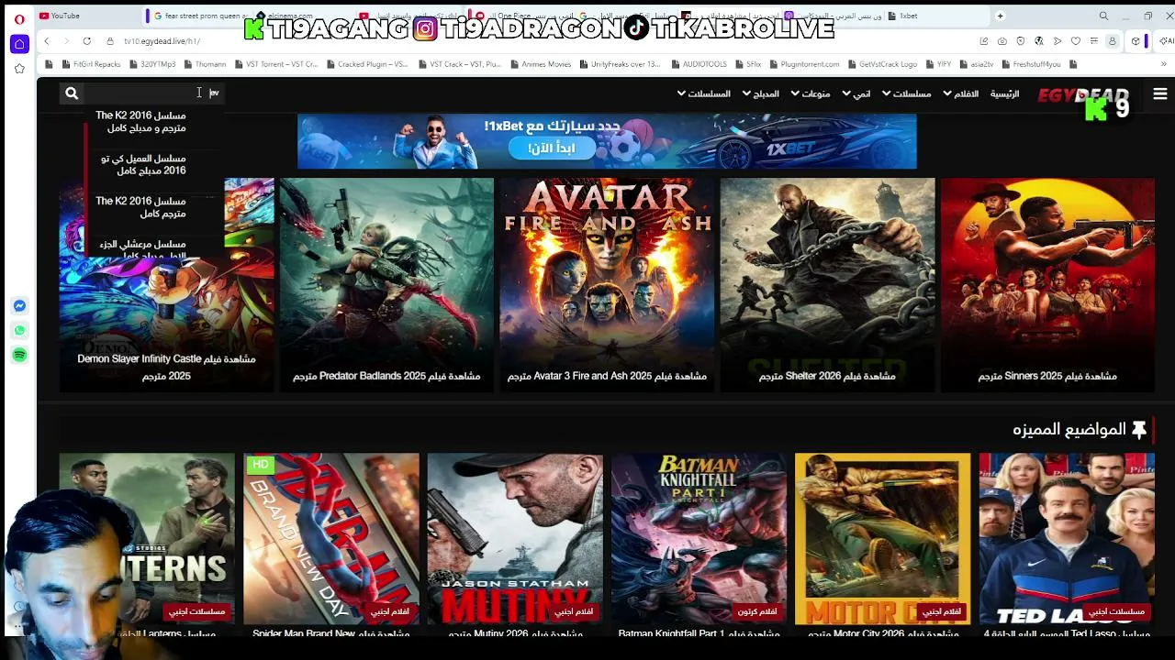Click the player send arrow icon in toolbar
The width and height of the screenshot is (1175, 660).
pyautogui.click(x=1057, y=41)
